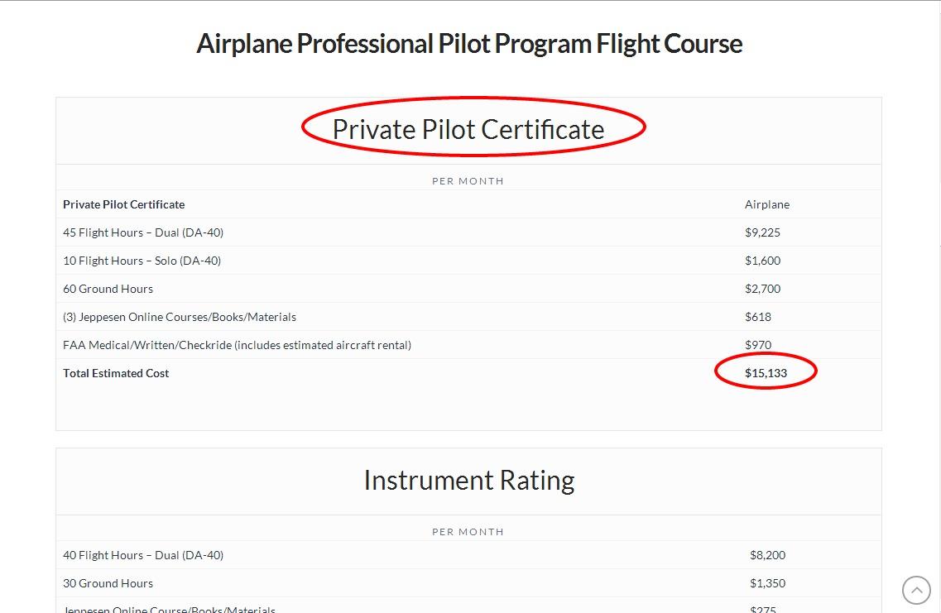Click the Private Pilot Certificate heading

coord(468,129)
